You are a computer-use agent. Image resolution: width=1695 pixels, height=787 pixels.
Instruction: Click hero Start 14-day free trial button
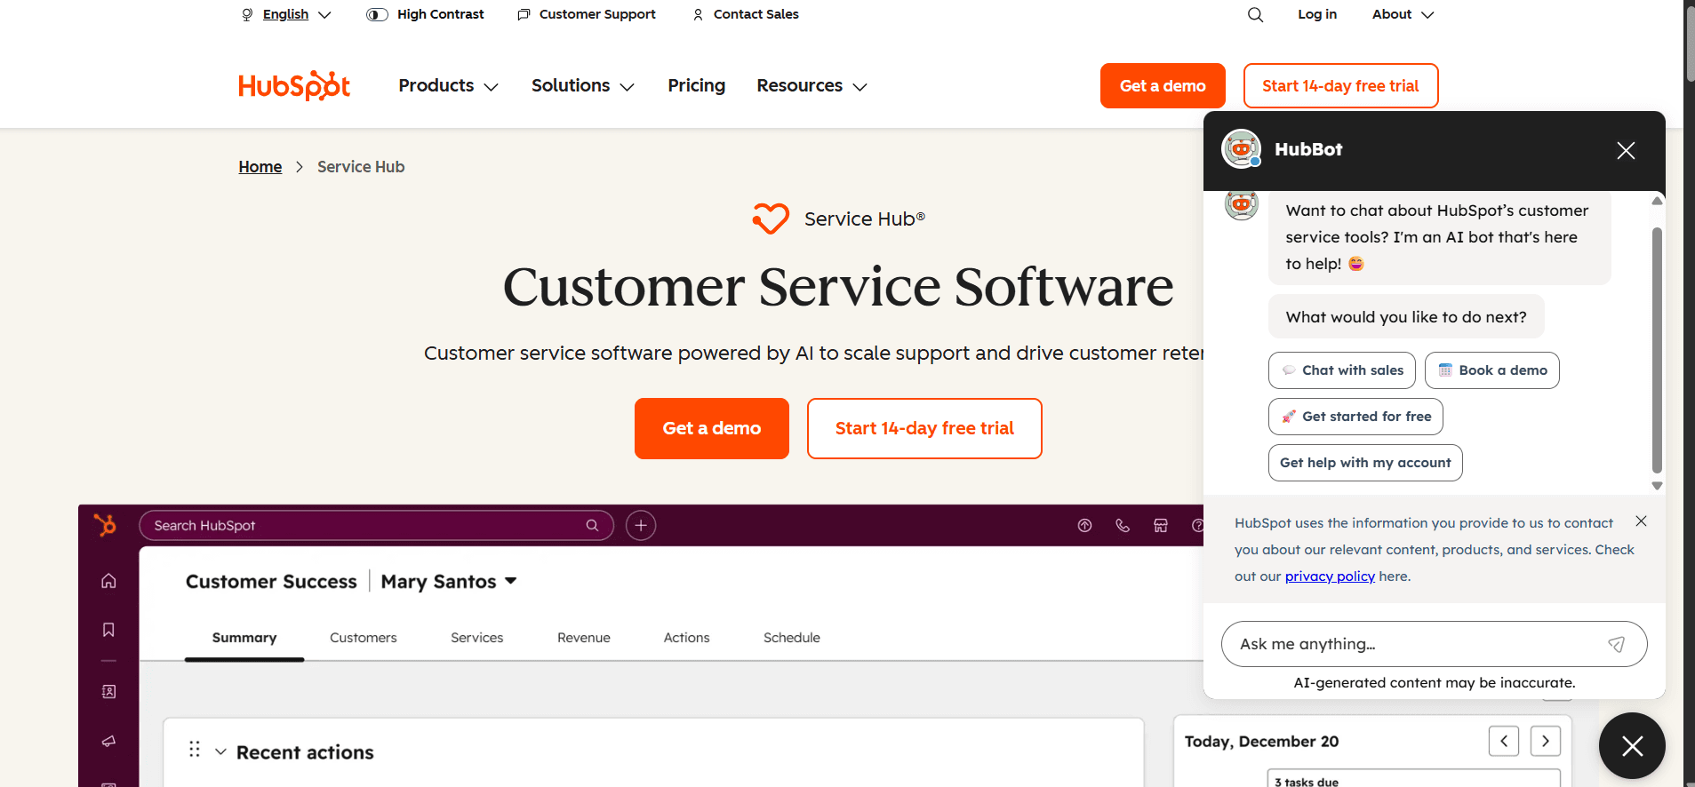coord(924,428)
